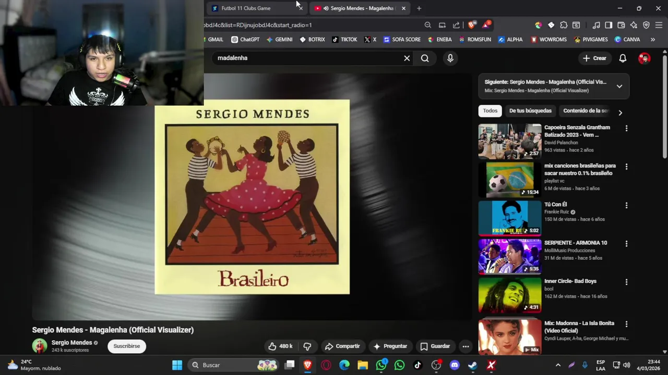Click the SERPIENTE - ARMONIA 10 title
Image resolution: width=668 pixels, height=375 pixels.
click(x=576, y=243)
